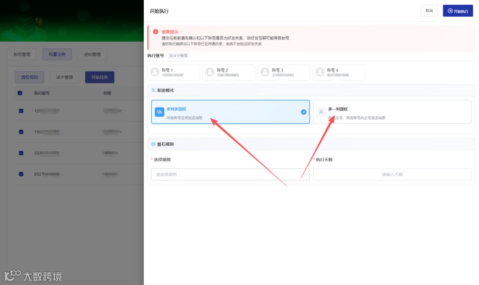Image resolution: width=479 pixels, height=285 pixels.
Task: Click the 多对多提权 chain-link icon
Action: click(159, 112)
